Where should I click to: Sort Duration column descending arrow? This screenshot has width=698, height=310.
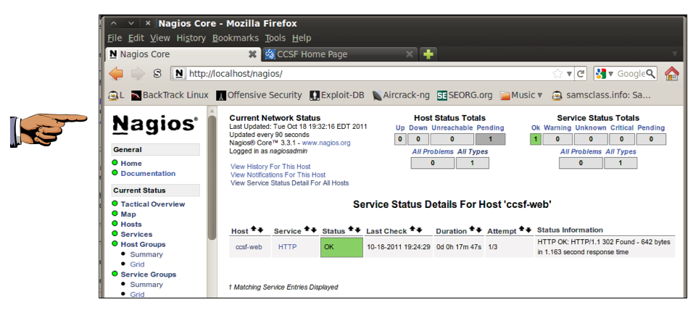(x=479, y=230)
